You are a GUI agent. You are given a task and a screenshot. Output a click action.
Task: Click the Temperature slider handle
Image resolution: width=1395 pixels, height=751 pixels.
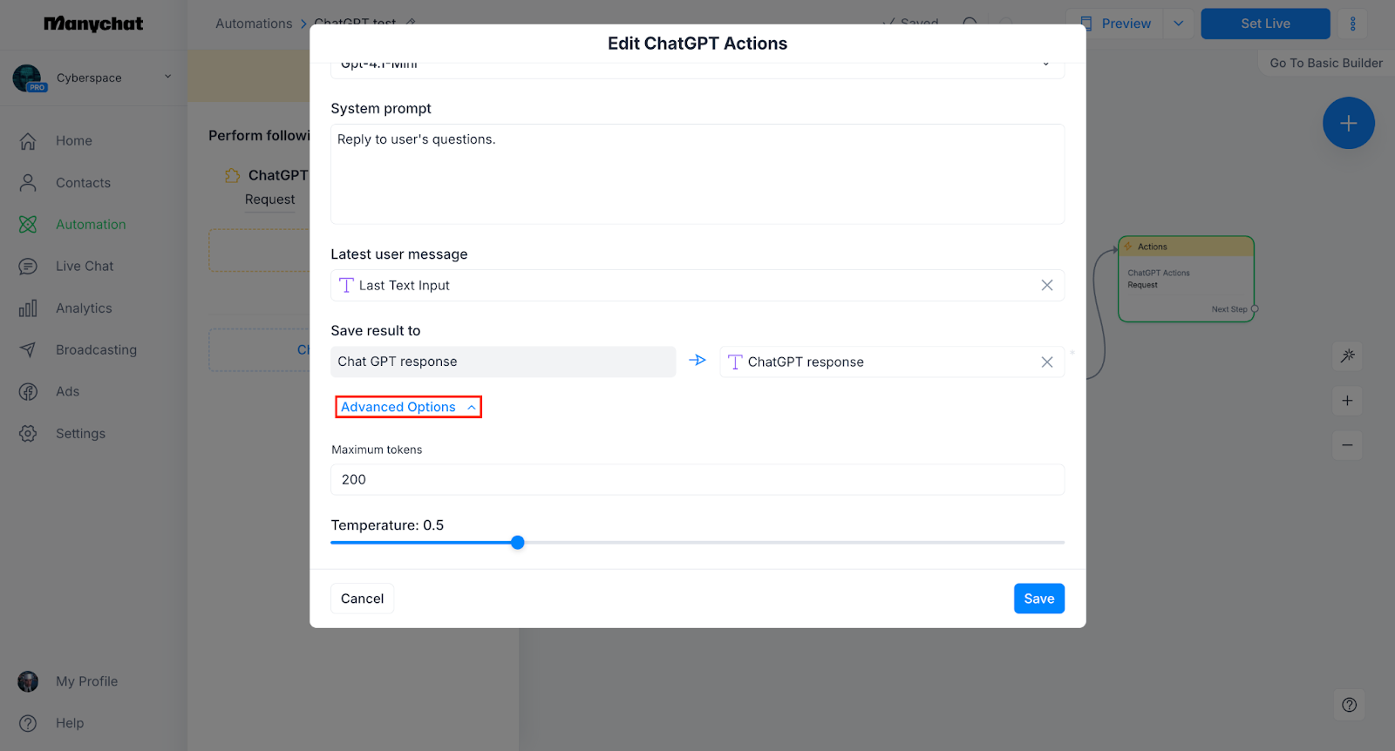518,543
